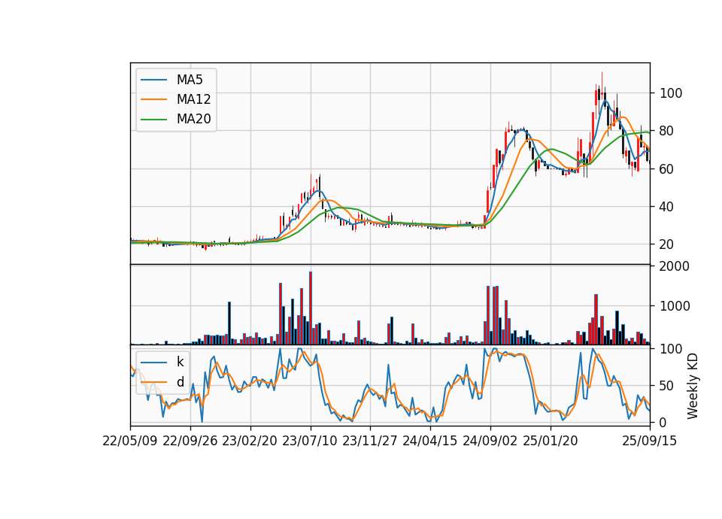
Task: Click the MA12 legend label
Action: (x=193, y=99)
